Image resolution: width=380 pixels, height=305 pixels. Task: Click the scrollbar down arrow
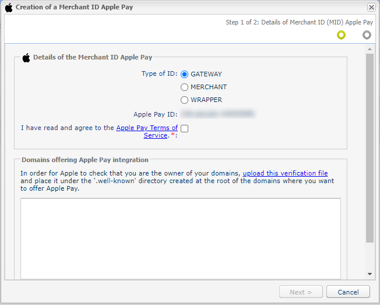[x=370, y=274]
